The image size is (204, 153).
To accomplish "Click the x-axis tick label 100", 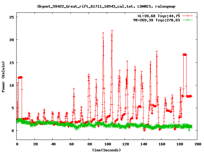I will (x=108, y=144).
